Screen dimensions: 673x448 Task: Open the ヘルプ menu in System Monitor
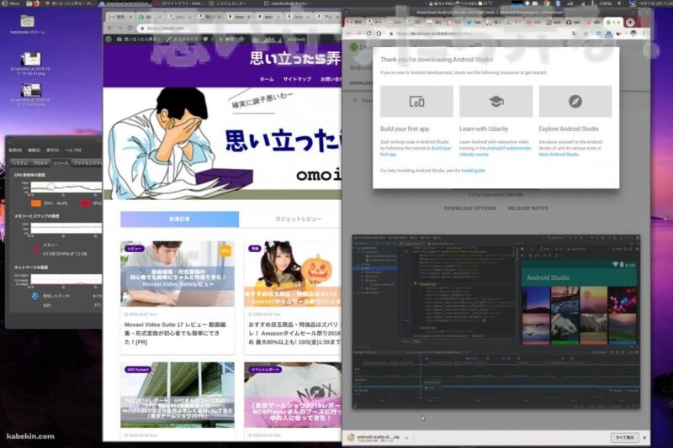[x=73, y=150]
